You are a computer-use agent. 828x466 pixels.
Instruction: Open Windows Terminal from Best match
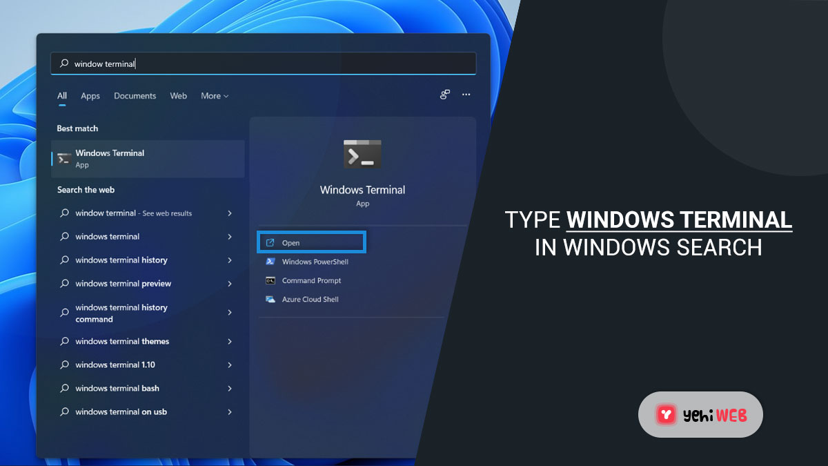coord(148,159)
